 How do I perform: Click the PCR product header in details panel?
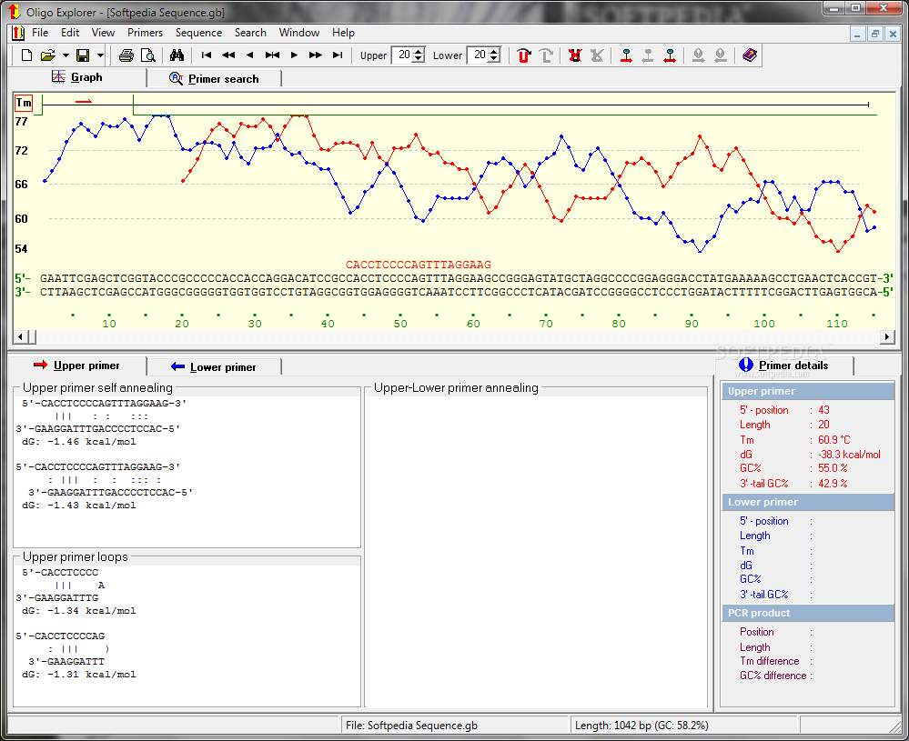pos(808,613)
